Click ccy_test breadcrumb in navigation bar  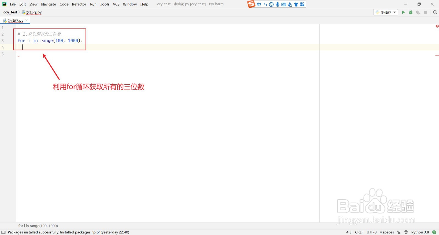pos(10,12)
